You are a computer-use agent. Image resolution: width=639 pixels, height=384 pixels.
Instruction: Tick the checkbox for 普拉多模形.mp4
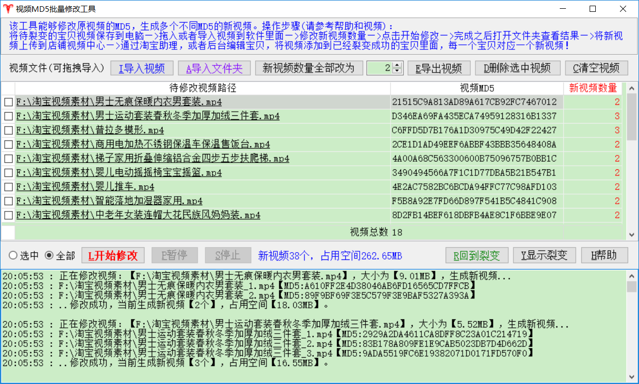(8, 131)
